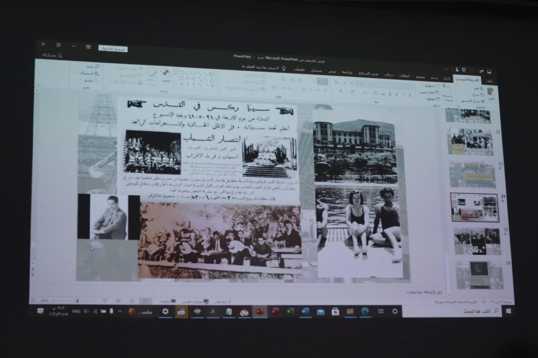The height and width of the screenshot is (358, 538).
Task: Switch to Reading view in status bar
Action: coord(118,301)
